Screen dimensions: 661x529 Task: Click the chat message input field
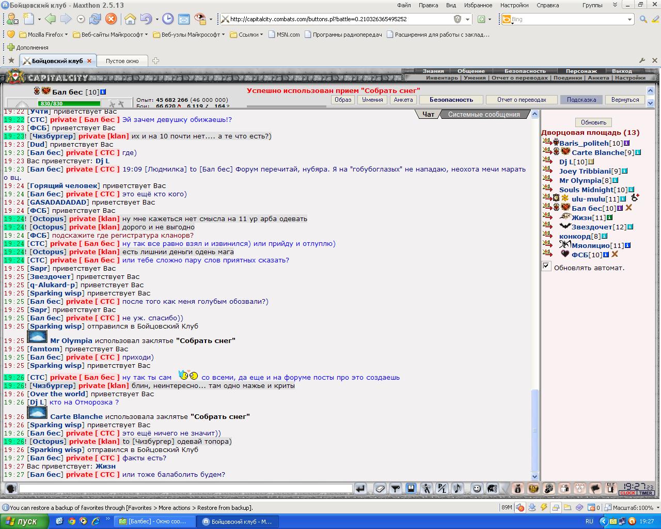pyautogui.click(x=186, y=488)
